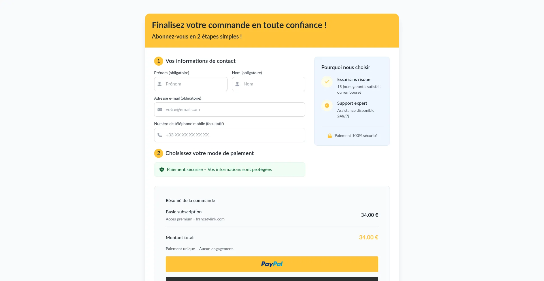
Task: Click the step 2 number badge
Action: point(159,153)
